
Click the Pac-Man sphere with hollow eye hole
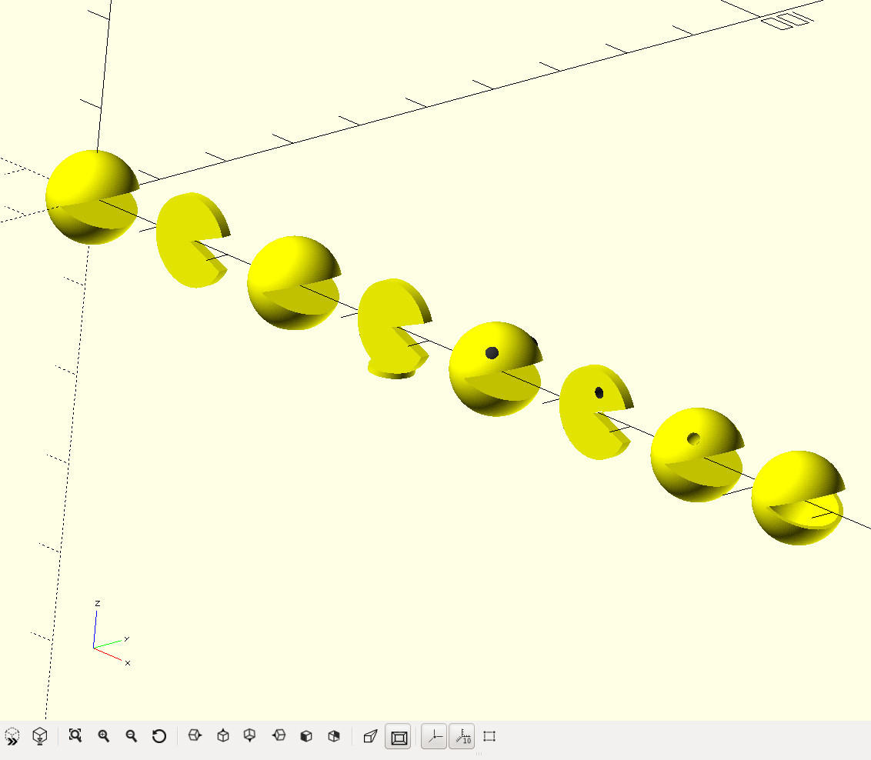(696, 455)
